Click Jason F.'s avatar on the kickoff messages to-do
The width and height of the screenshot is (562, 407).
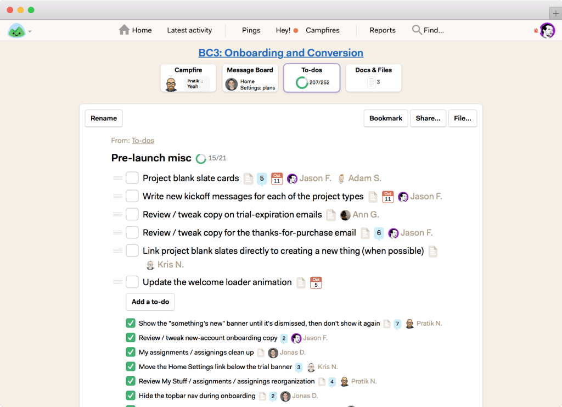click(403, 196)
